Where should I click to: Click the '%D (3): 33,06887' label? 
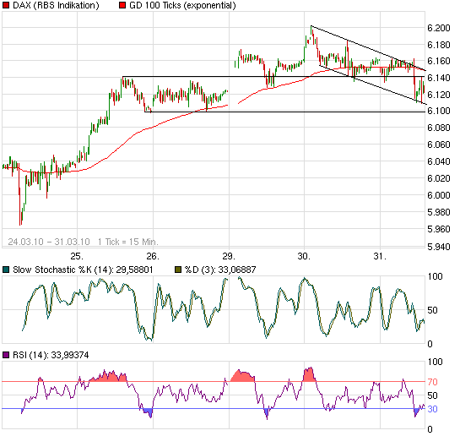(x=220, y=270)
